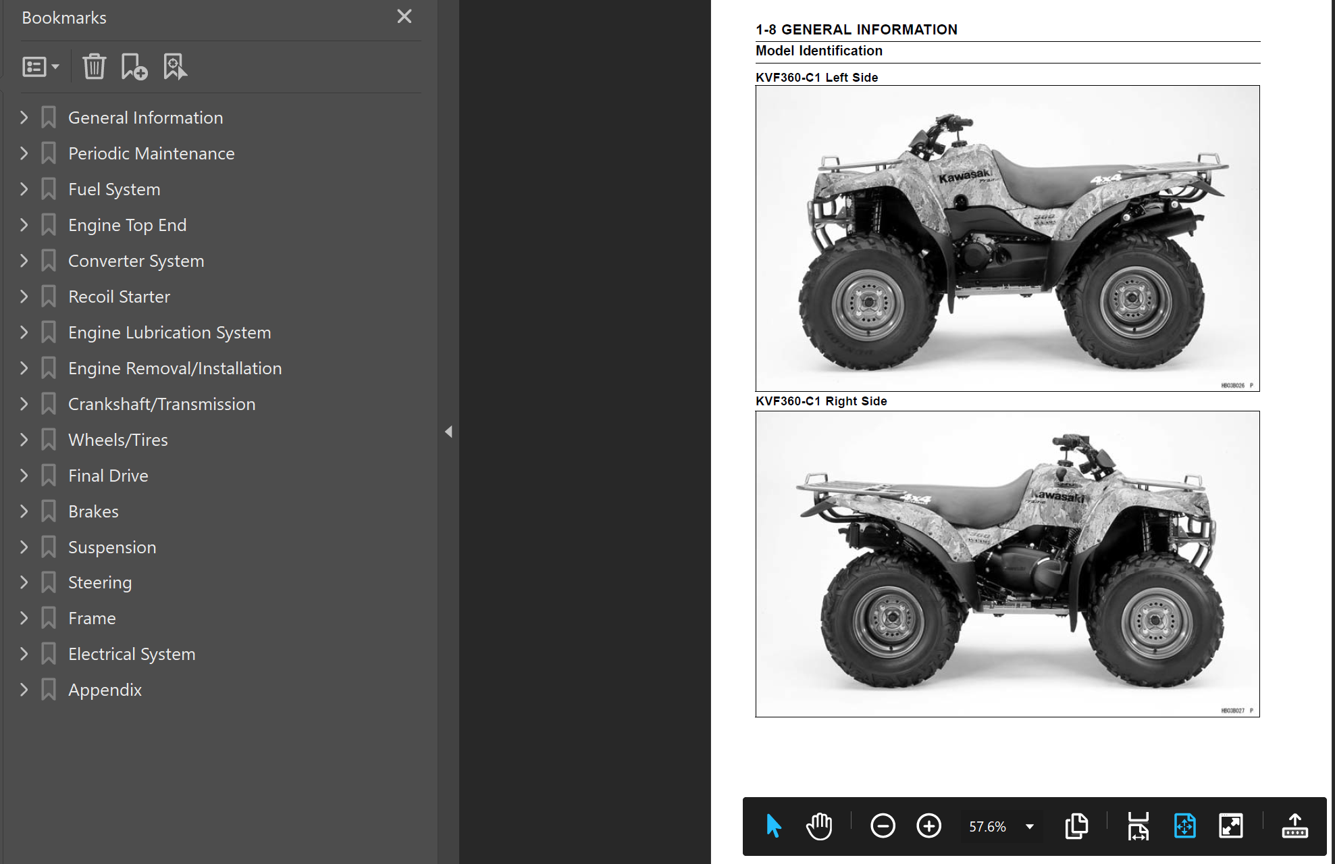Expand the Final Drive bookmark
Screen dimensions: 1335x864
point(24,476)
